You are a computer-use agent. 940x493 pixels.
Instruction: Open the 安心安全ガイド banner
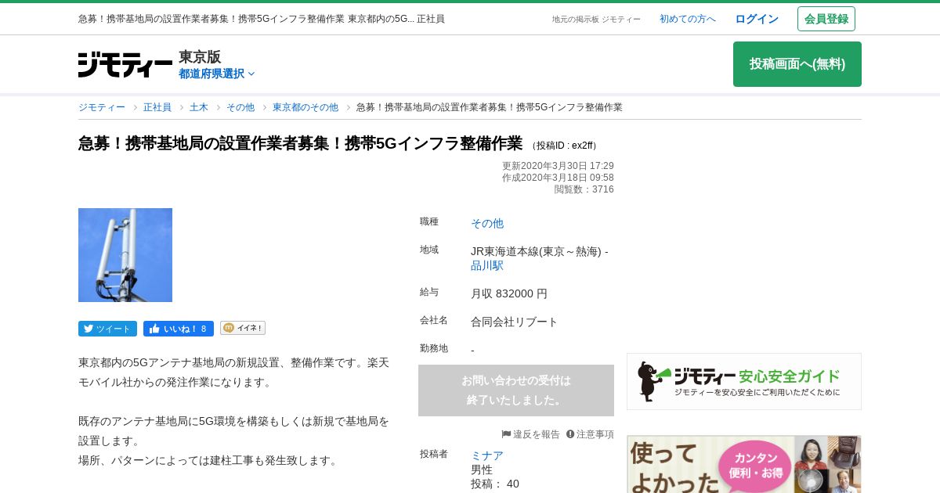(744, 381)
